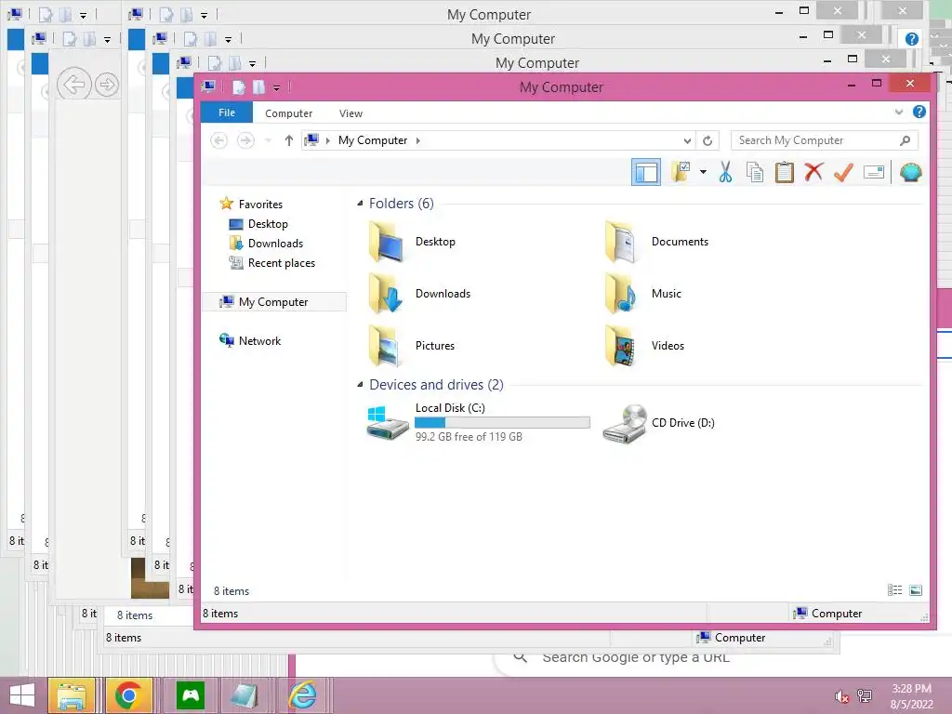The image size is (952, 714).
Task: Open the Downloads folder icon
Action: pos(386,293)
